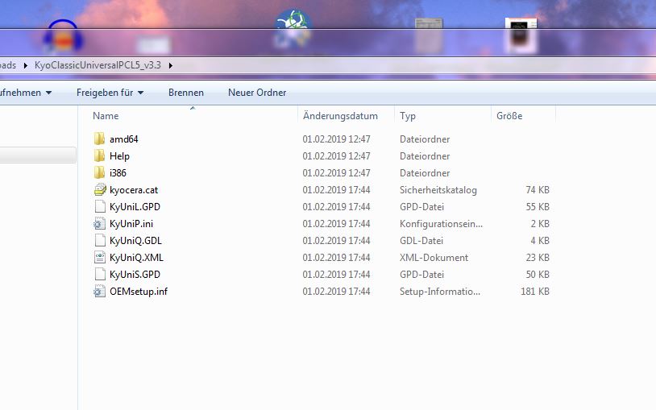Image resolution: width=656 pixels, height=410 pixels.
Task: Select the file name Help
Action: coord(119,156)
